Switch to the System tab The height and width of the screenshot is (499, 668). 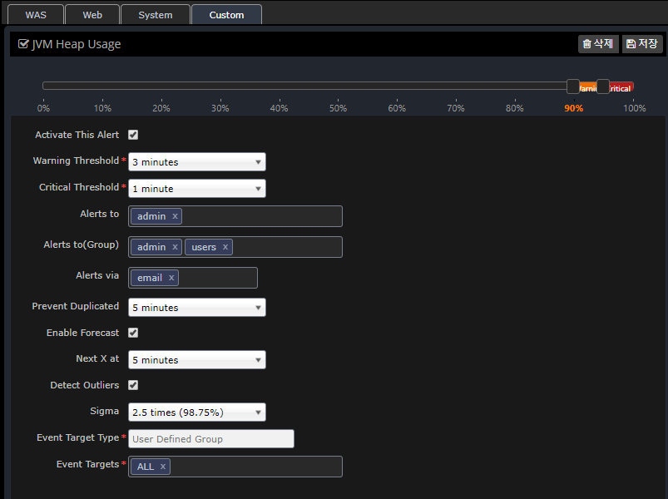[156, 15]
